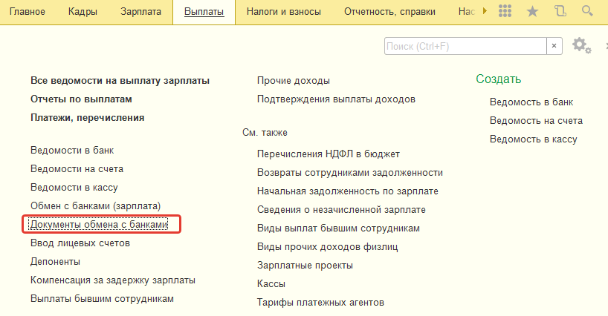
Task: Open Сведения о незачисленной зарплате
Action: (x=341, y=210)
